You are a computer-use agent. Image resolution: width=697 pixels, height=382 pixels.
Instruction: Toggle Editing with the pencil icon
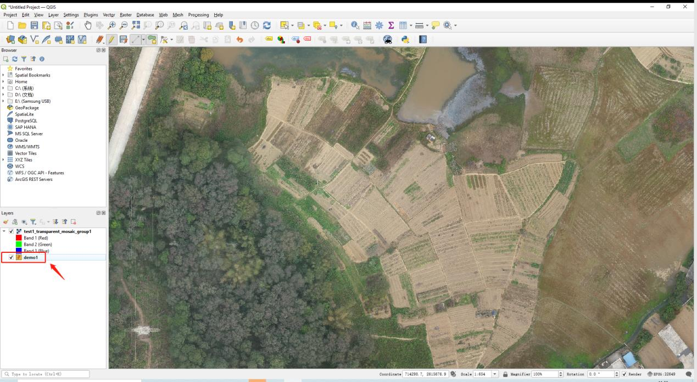click(x=111, y=40)
